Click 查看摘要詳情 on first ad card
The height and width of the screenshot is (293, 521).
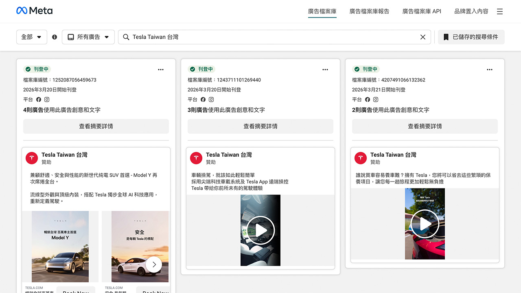pyautogui.click(x=96, y=126)
